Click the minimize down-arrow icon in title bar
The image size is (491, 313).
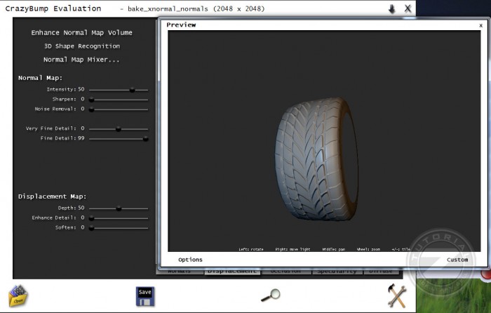click(x=391, y=9)
